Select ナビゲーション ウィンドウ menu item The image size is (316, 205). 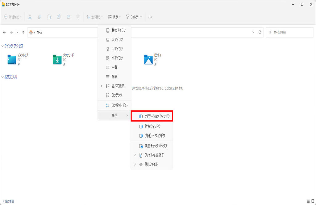tap(152, 116)
